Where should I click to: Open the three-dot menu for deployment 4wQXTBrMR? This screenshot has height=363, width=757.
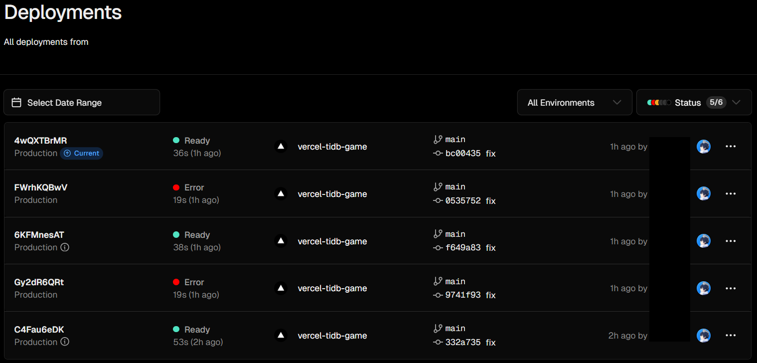pyautogui.click(x=731, y=147)
